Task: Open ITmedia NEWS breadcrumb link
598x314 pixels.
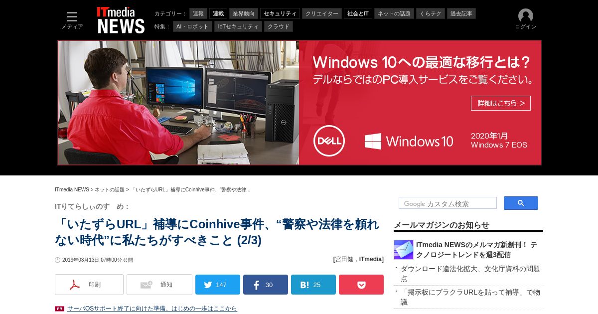Action: tap(72, 190)
